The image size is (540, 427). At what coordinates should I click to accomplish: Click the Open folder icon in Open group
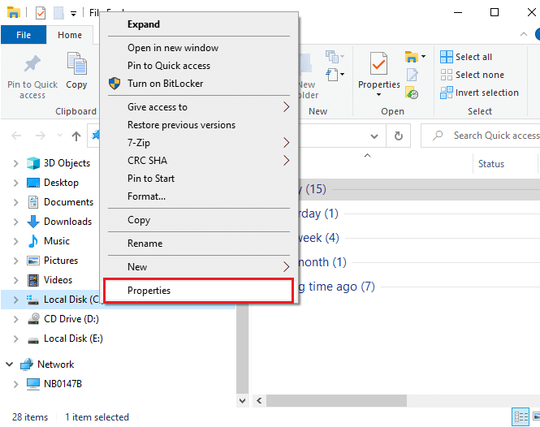pyautogui.click(x=411, y=57)
